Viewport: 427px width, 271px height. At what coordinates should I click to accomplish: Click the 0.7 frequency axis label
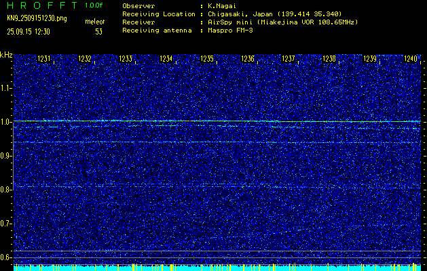click(6, 224)
